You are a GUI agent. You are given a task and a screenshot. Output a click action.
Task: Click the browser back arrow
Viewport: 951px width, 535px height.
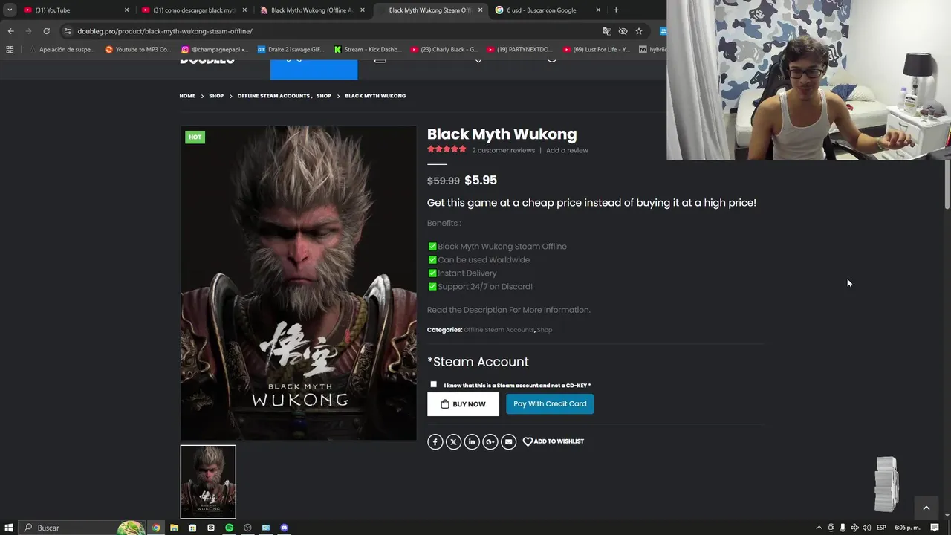pos(10,31)
